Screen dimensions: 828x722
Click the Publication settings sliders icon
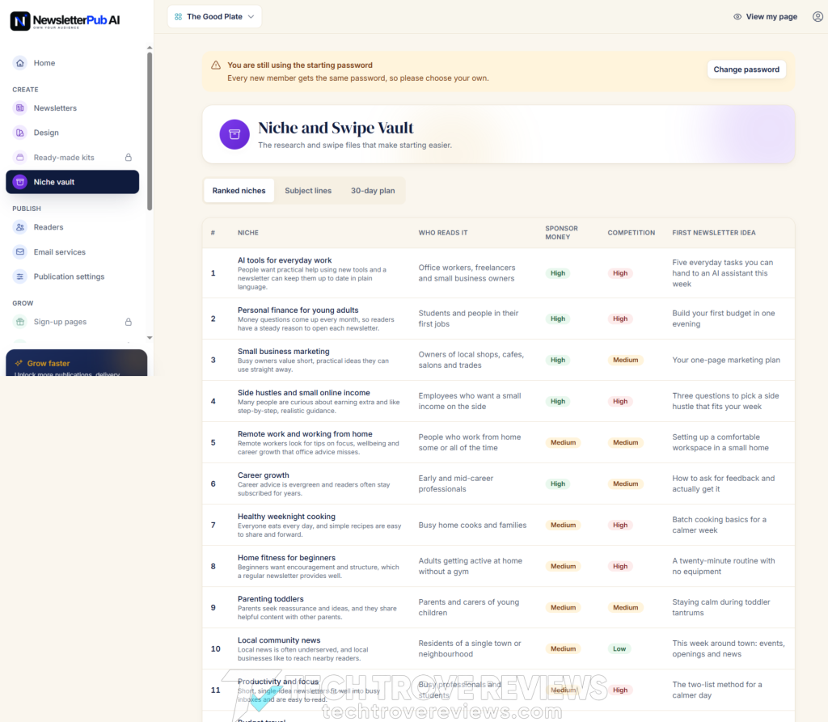[20, 277]
